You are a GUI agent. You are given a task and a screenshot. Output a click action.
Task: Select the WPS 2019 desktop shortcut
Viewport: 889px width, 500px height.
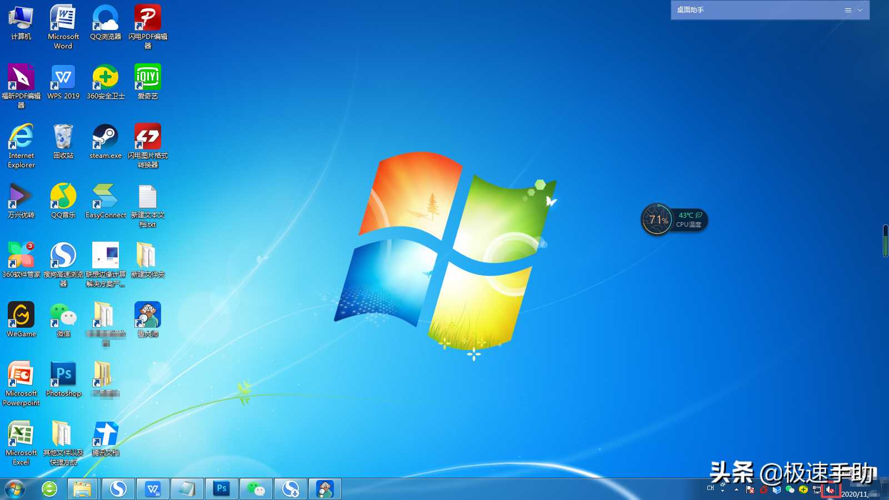63,82
